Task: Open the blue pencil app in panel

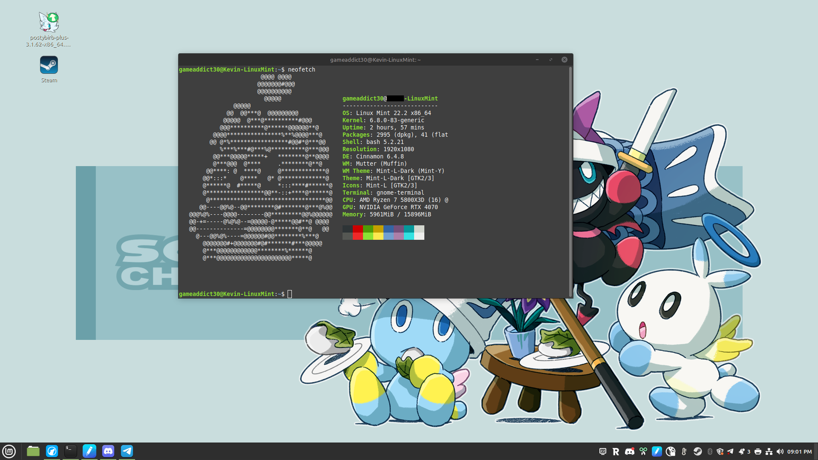Action: [x=89, y=451]
